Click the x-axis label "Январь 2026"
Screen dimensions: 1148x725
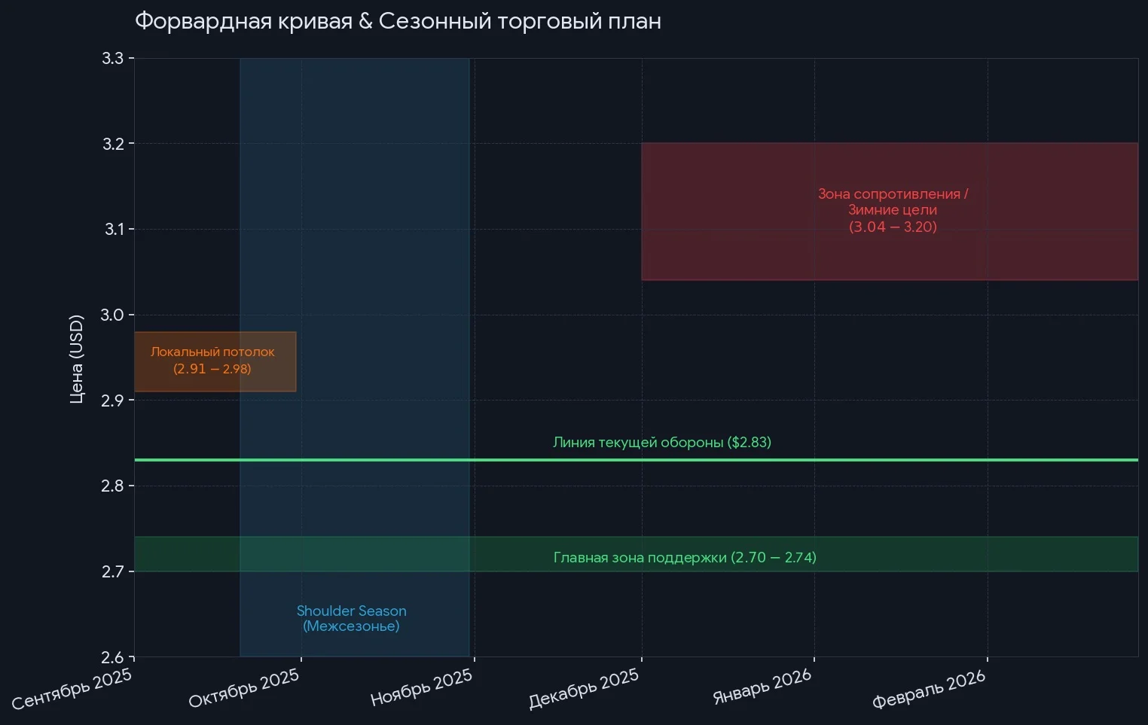click(x=762, y=687)
